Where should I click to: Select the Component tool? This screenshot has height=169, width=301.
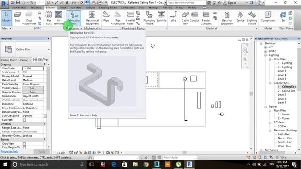point(268,17)
